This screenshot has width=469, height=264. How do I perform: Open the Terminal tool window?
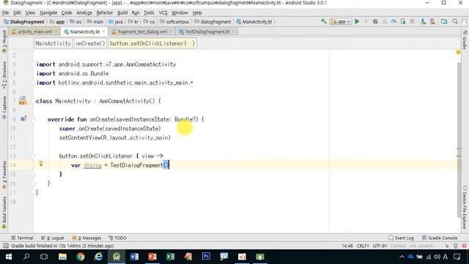pyautogui.click(x=22, y=238)
